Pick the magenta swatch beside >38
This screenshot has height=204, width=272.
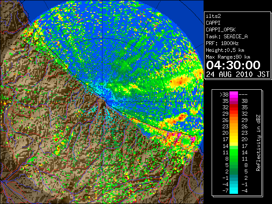[234, 94]
